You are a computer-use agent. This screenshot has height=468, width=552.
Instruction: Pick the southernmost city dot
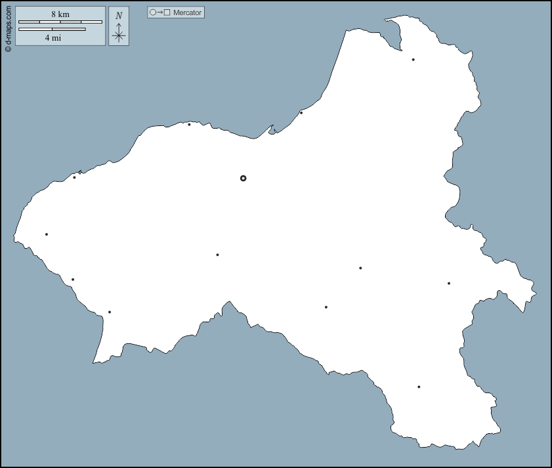pos(419,387)
